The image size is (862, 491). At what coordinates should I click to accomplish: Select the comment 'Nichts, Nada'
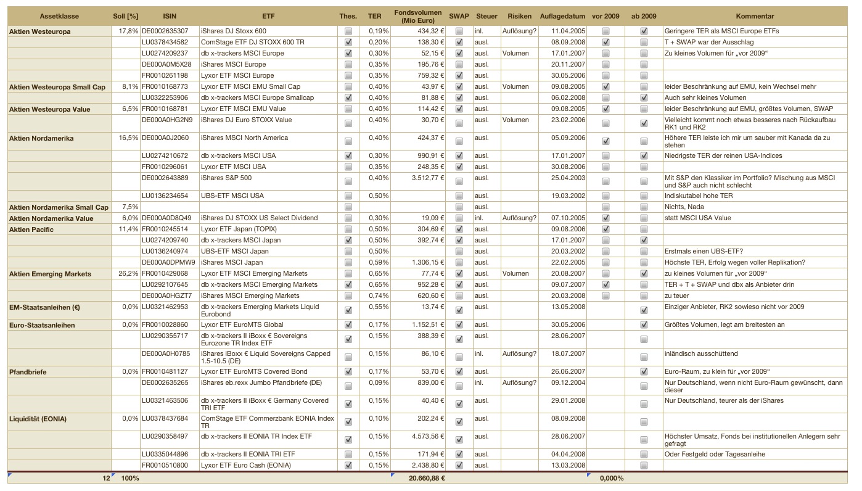pyautogui.click(x=755, y=207)
